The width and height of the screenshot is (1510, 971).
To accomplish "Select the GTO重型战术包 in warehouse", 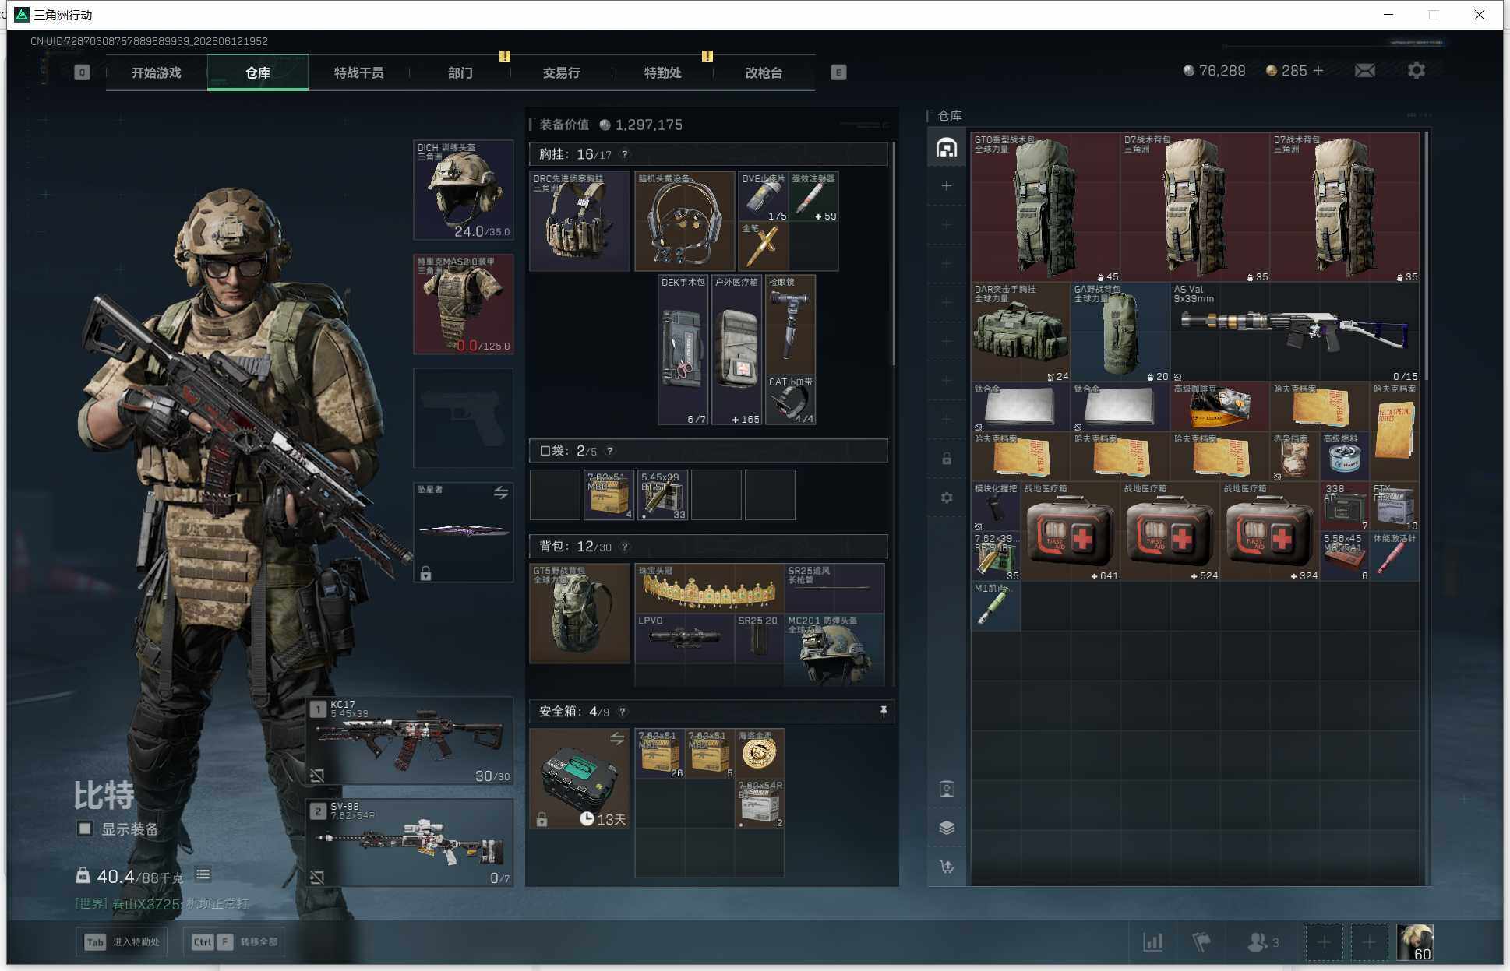I will [1046, 207].
